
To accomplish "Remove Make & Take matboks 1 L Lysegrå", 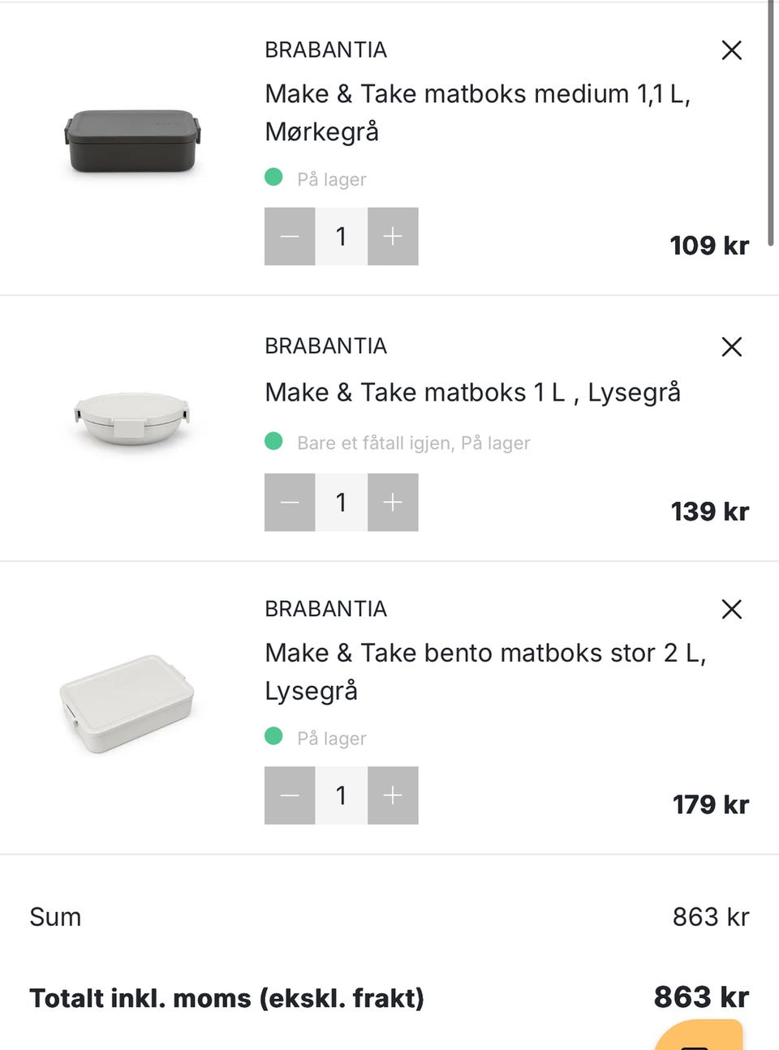I will point(731,347).
